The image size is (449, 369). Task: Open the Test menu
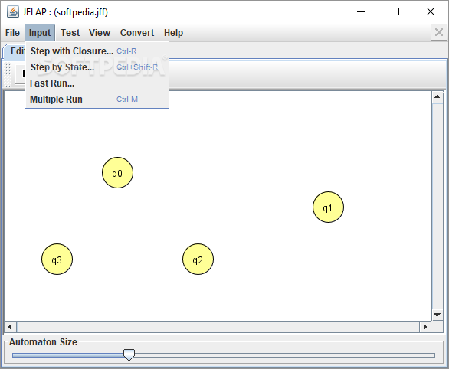[70, 33]
